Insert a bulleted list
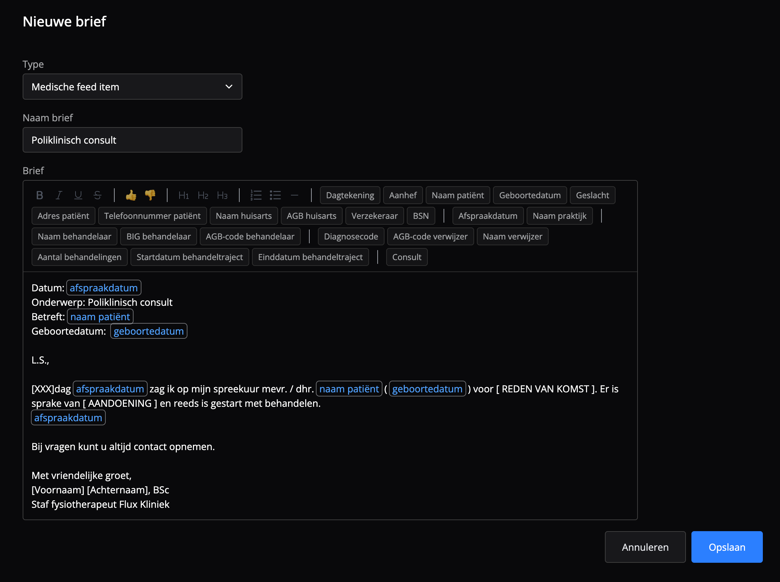The image size is (780, 582). point(275,195)
